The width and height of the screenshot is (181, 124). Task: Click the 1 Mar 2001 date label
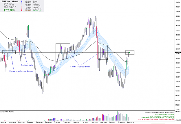(49, 122)
